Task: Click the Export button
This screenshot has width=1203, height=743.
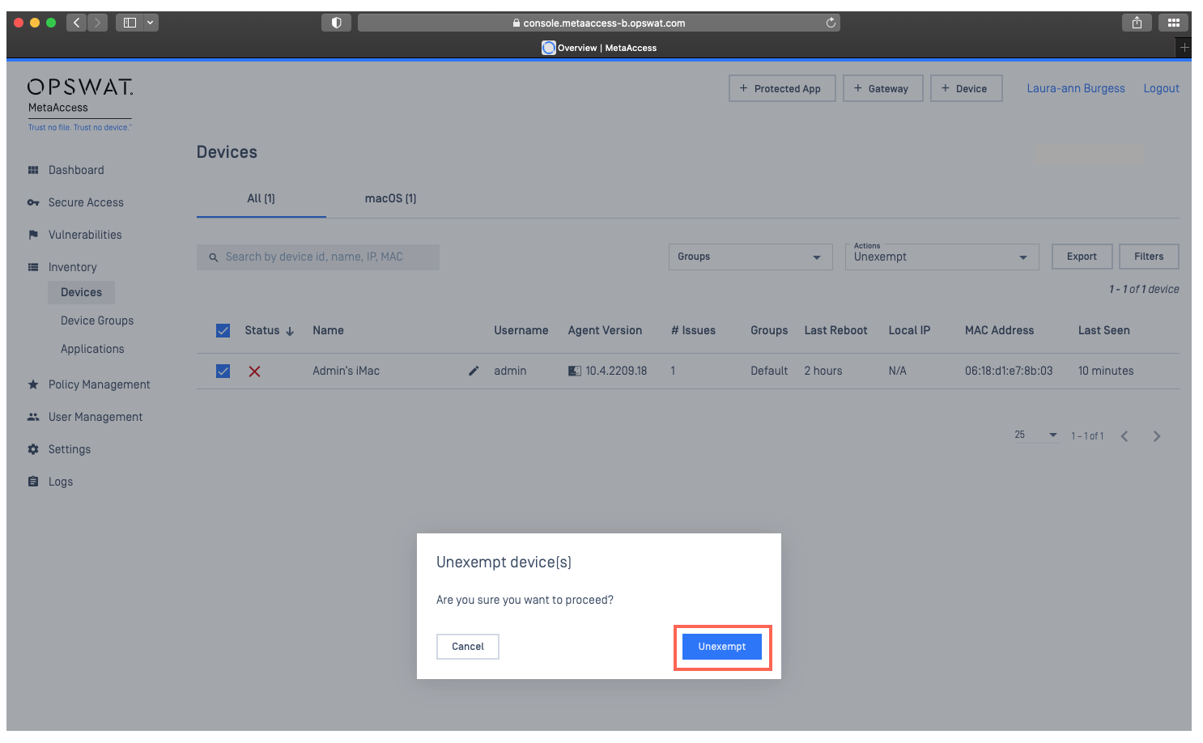Action: pos(1082,257)
